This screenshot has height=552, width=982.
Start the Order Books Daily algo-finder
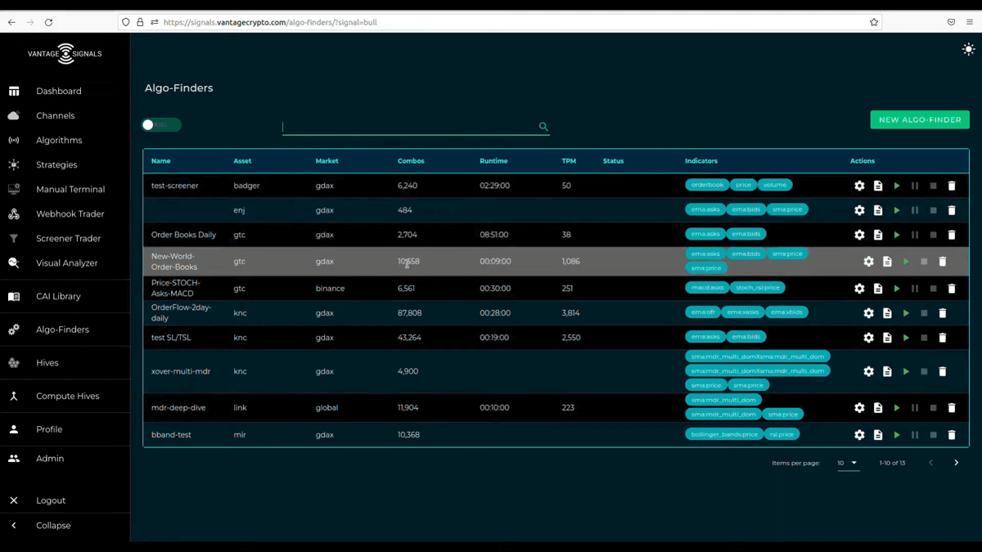point(897,235)
